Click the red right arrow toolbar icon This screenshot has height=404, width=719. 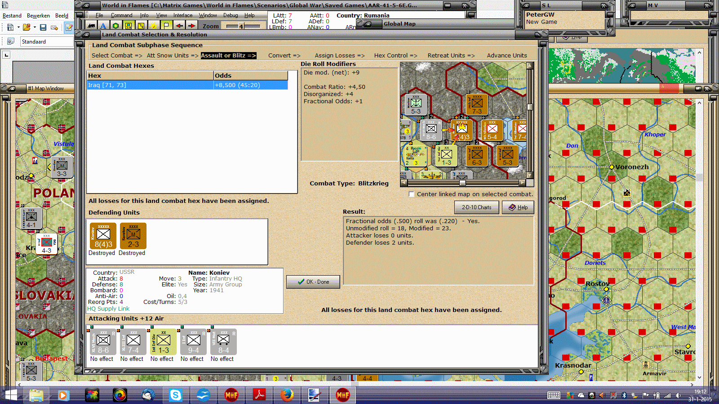coord(191,26)
